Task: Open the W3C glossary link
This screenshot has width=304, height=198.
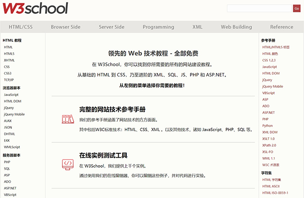Action: 271,165
